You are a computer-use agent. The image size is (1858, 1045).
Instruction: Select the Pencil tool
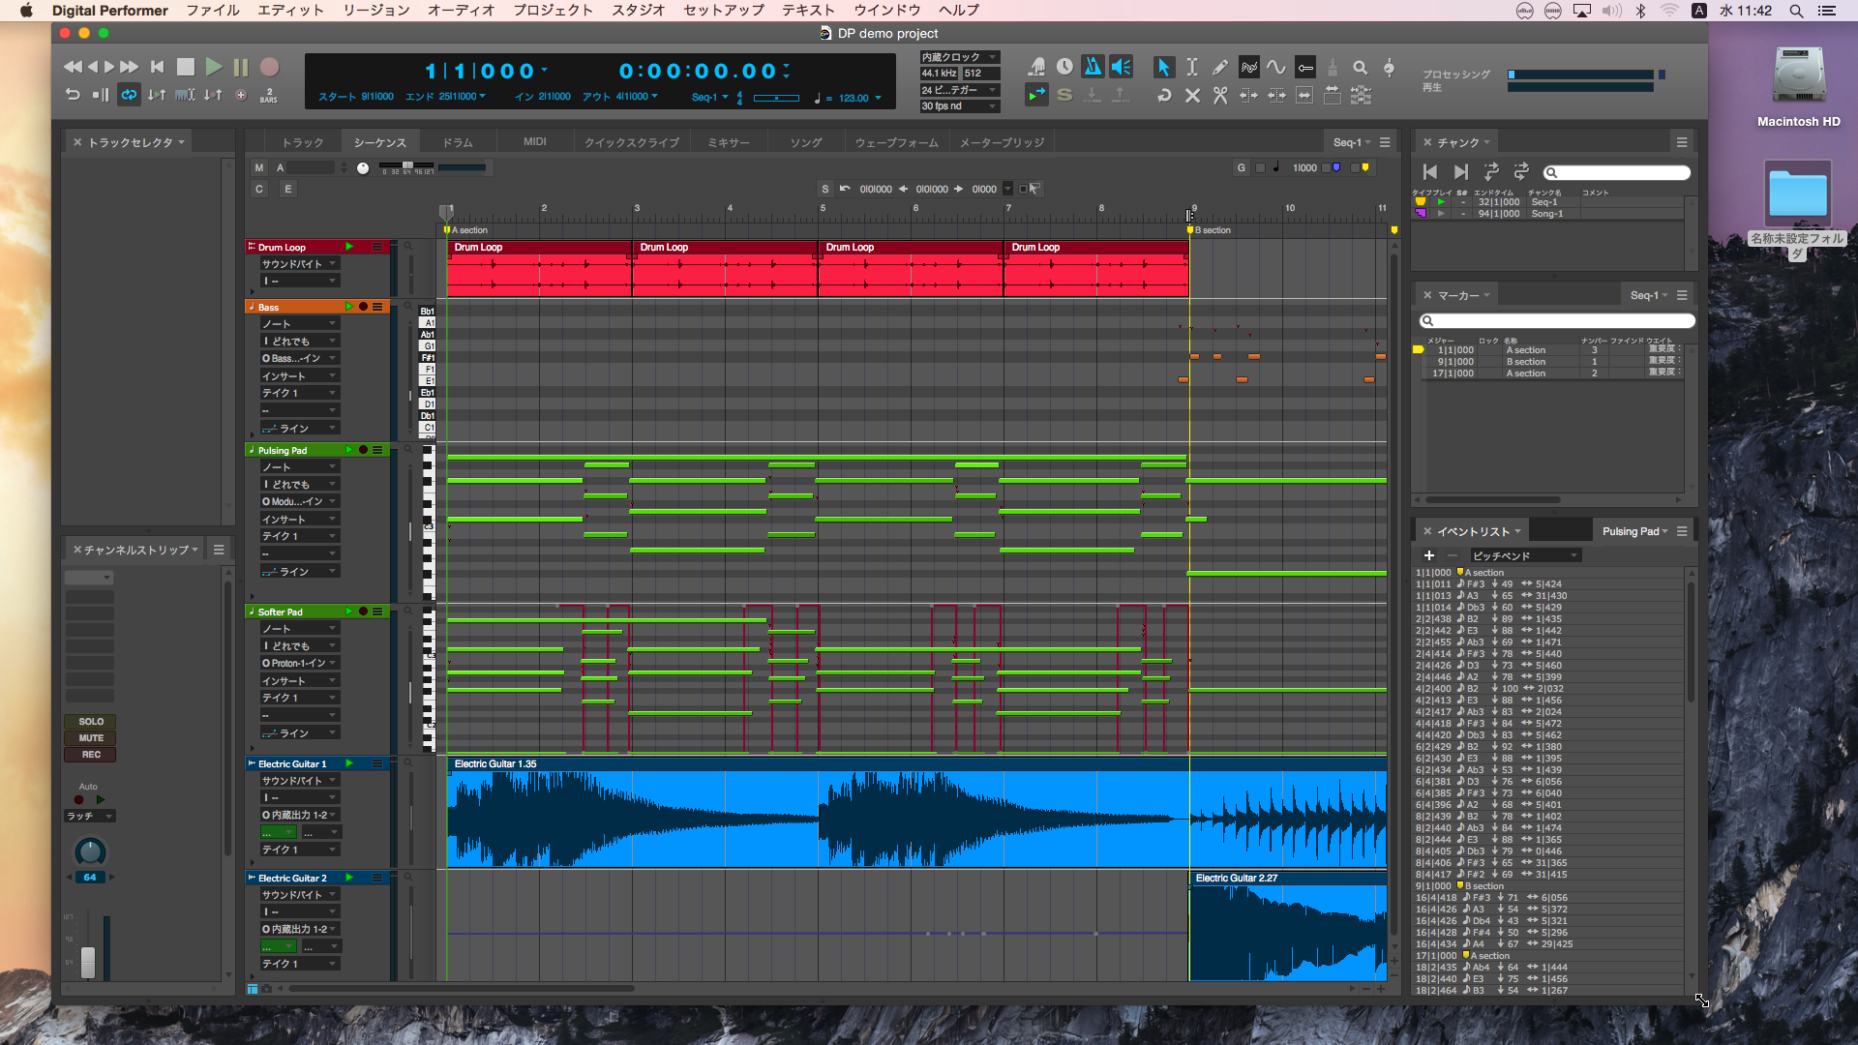pos(1220,67)
